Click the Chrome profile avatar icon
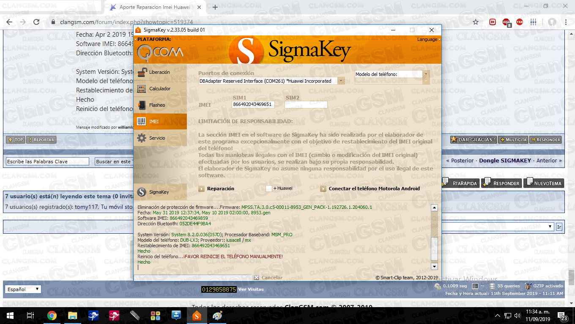The width and height of the screenshot is (575, 324). tap(552, 22)
